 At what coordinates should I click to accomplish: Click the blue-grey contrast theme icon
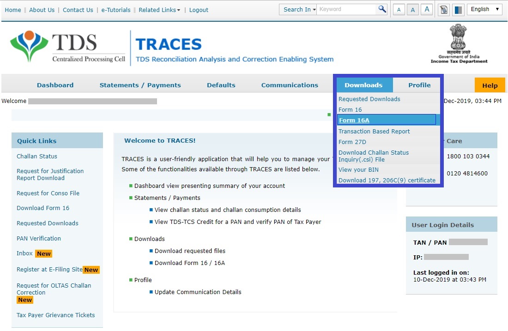point(458,10)
